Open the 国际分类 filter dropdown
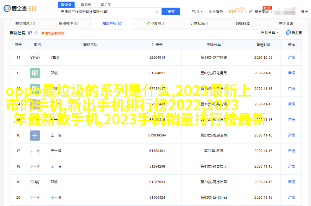This screenshot has height=206, width=311. tap(270, 33)
